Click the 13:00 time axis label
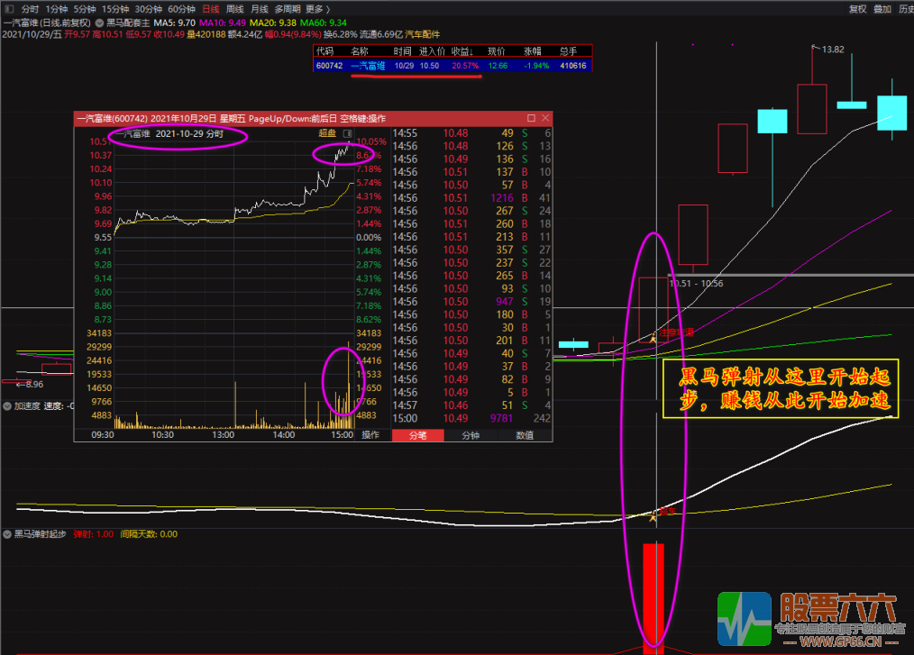 click(x=223, y=435)
